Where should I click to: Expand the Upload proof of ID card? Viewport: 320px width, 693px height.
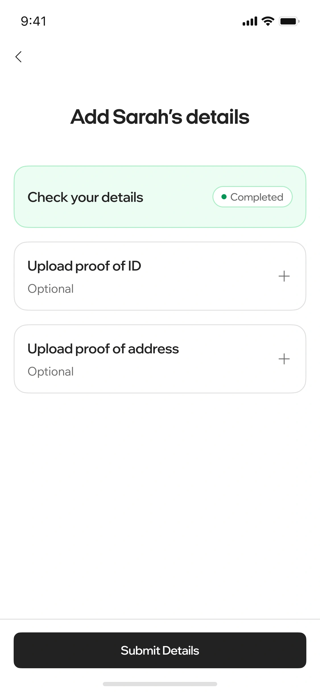(x=160, y=276)
